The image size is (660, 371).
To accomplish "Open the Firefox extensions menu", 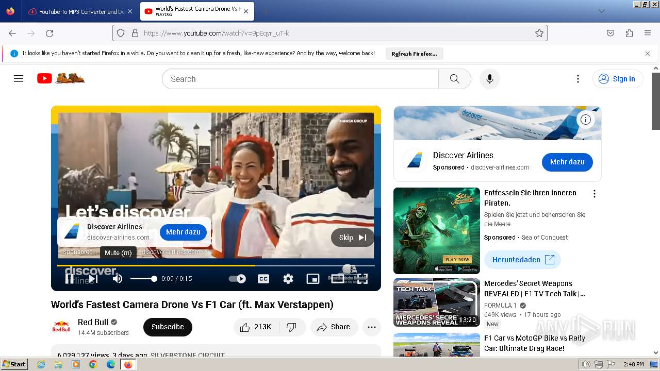I will click(629, 33).
